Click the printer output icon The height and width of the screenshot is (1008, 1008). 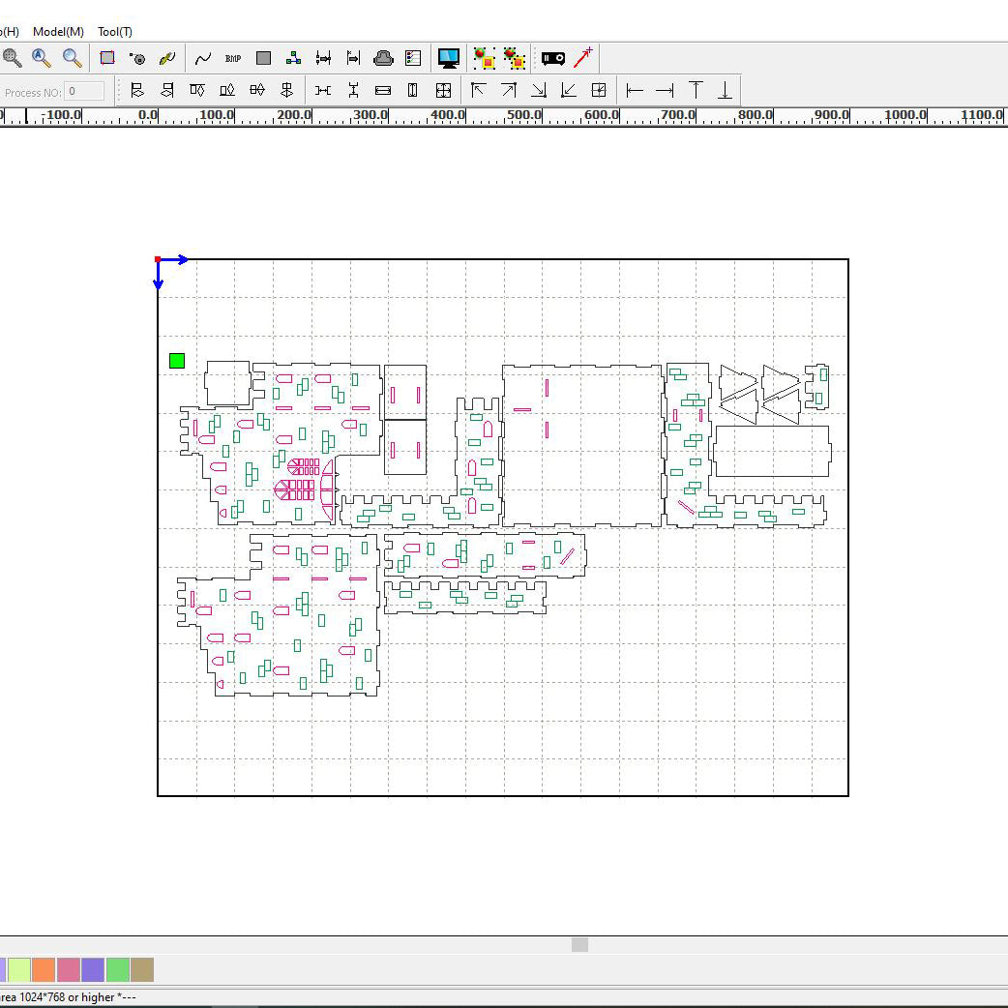(x=383, y=58)
